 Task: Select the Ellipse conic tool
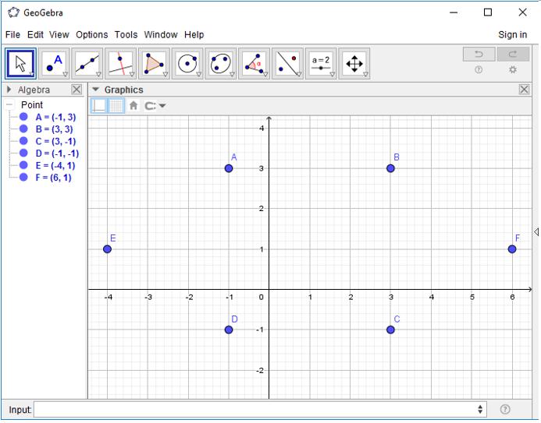tap(221, 63)
